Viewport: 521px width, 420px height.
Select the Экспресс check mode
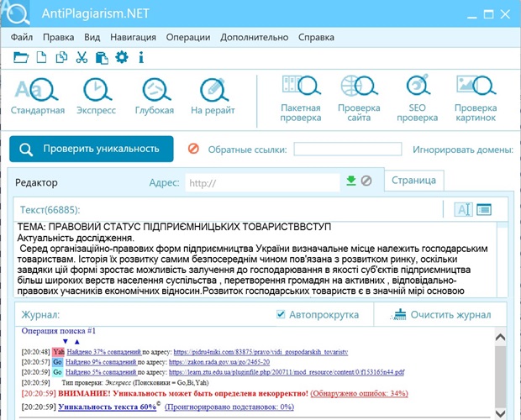click(97, 97)
